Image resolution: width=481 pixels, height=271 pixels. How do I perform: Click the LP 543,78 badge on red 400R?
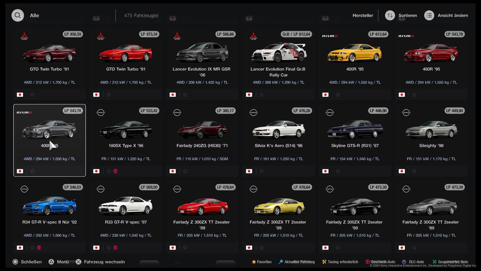(x=455, y=34)
